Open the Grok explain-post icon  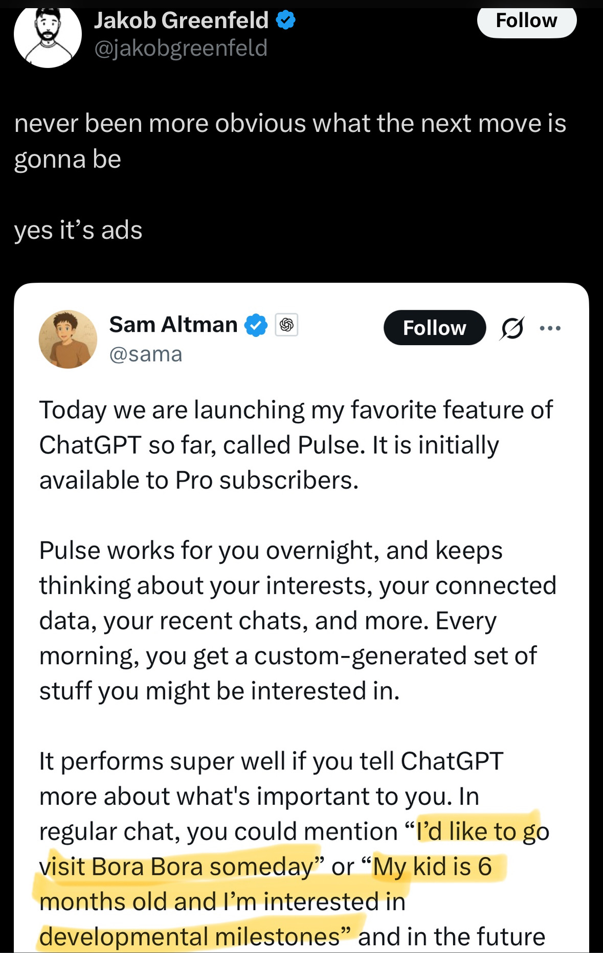[x=511, y=328]
